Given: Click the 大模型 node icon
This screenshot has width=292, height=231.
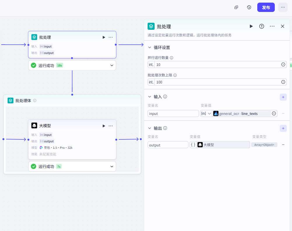Looking at the screenshot, I should tap(34, 126).
